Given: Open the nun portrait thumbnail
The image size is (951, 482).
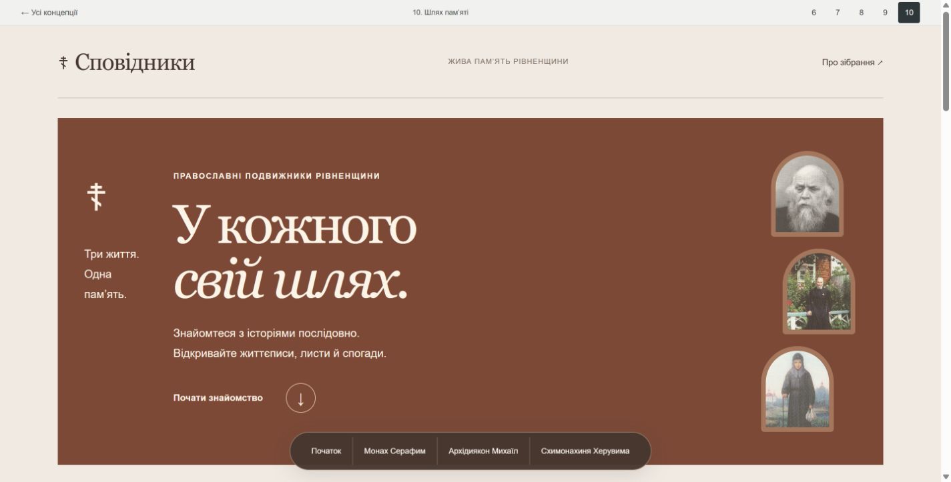Looking at the screenshot, I should 798,389.
